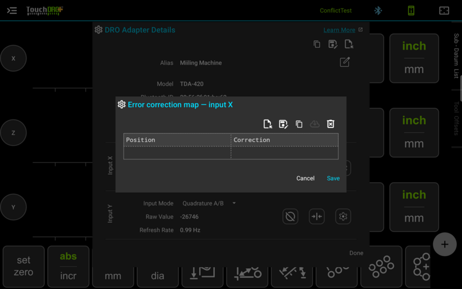Save adapter settings icon in details header
This screenshot has width=462, height=289.
pos(333,44)
